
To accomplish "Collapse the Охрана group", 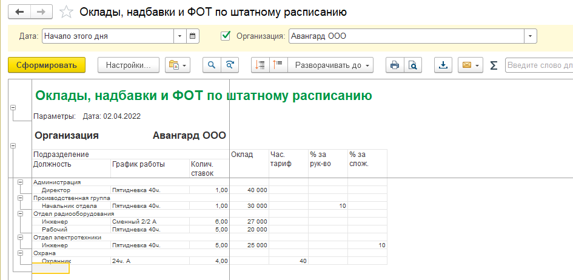I will (21, 253).
